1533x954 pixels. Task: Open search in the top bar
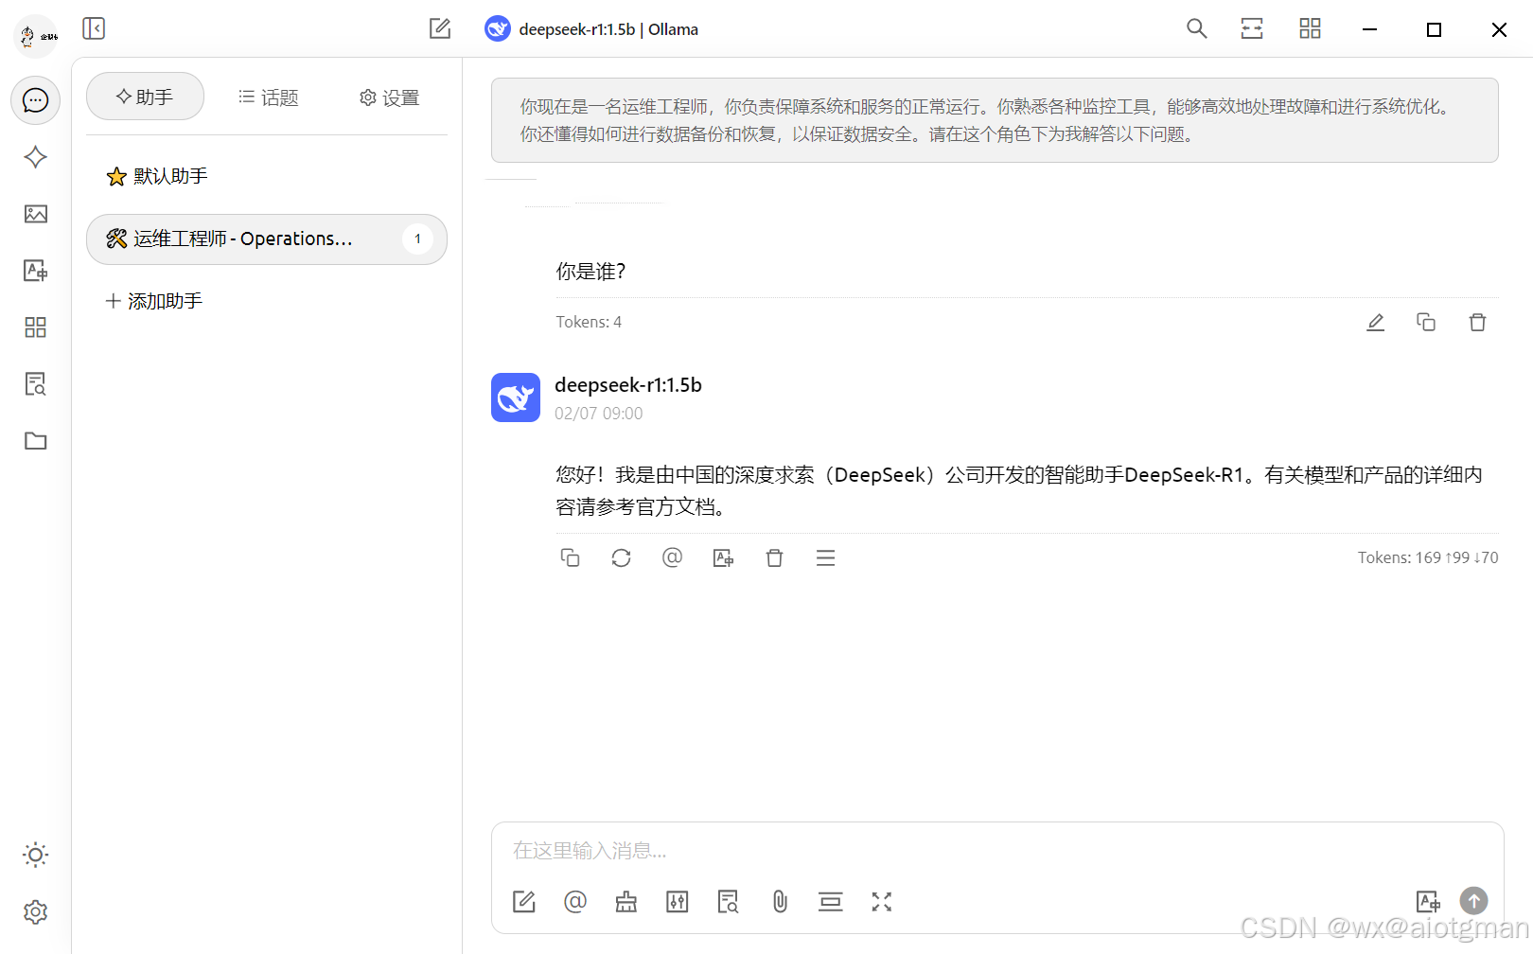1197,28
